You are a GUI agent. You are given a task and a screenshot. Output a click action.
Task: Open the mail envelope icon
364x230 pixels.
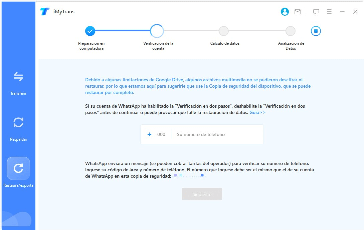coord(297,12)
